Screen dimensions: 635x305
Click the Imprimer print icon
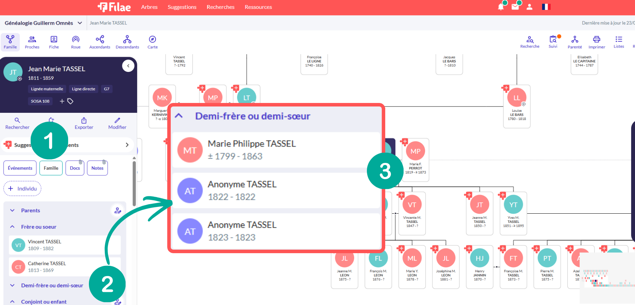point(597,42)
